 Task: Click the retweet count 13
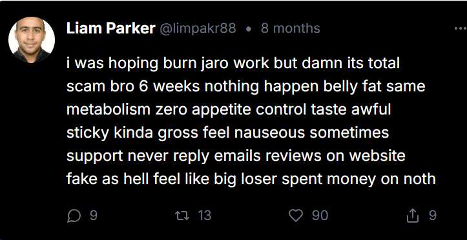pyautogui.click(x=205, y=216)
